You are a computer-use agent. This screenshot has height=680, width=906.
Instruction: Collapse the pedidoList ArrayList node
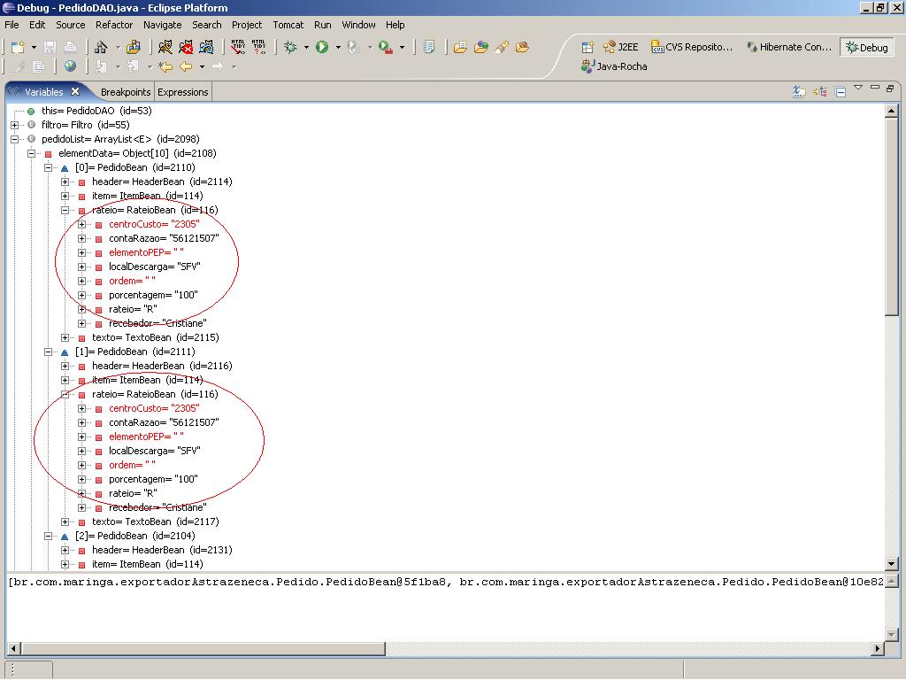click(14, 139)
